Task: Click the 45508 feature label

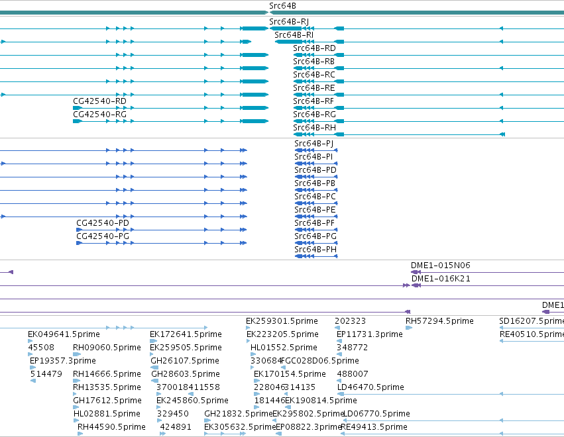Action: click(x=41, y=348)
